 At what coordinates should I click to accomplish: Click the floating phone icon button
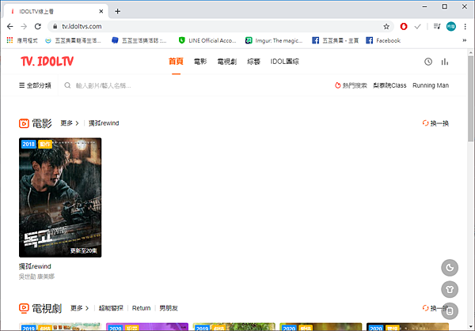point(450,311)
